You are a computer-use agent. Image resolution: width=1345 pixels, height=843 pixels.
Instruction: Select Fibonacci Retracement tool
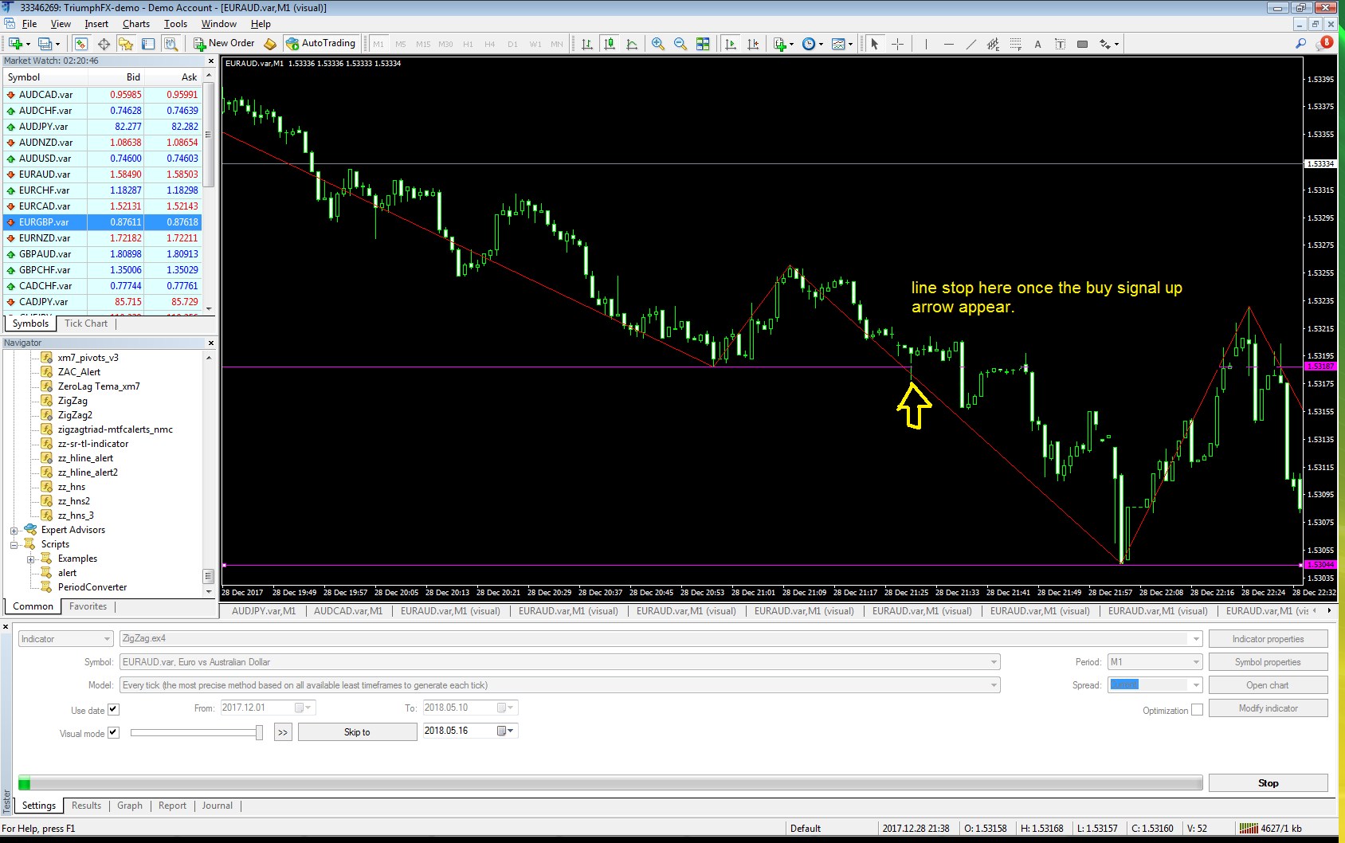pos(1015,44)
